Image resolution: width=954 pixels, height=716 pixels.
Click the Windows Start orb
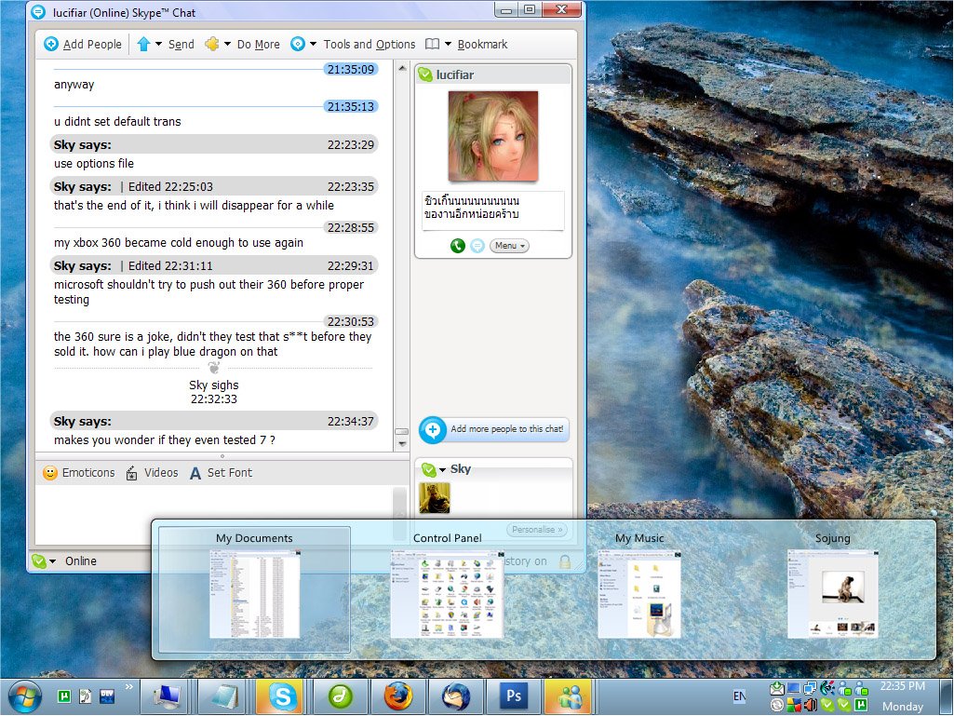24,696
